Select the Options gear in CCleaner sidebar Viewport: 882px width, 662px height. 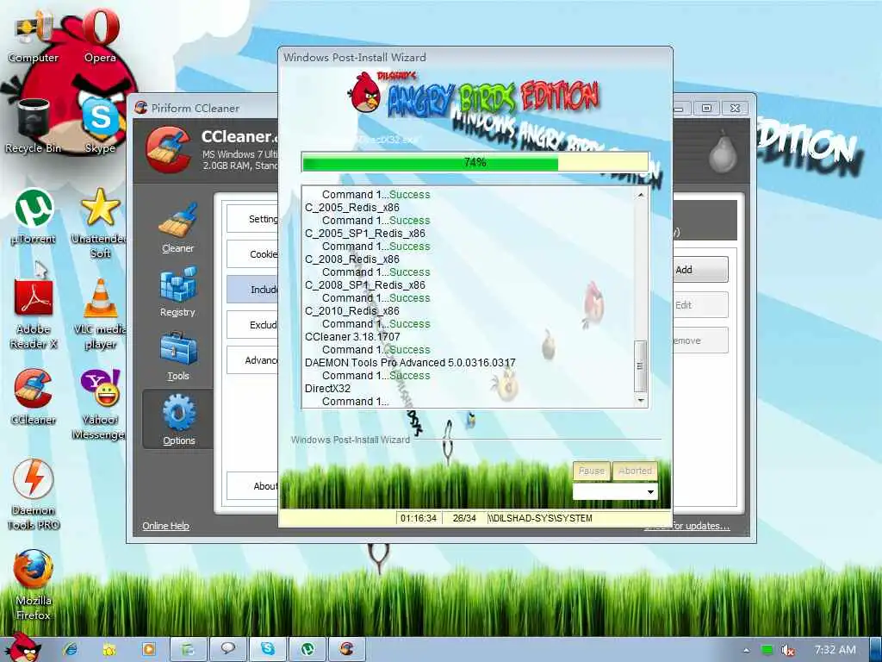click(178, 420)
